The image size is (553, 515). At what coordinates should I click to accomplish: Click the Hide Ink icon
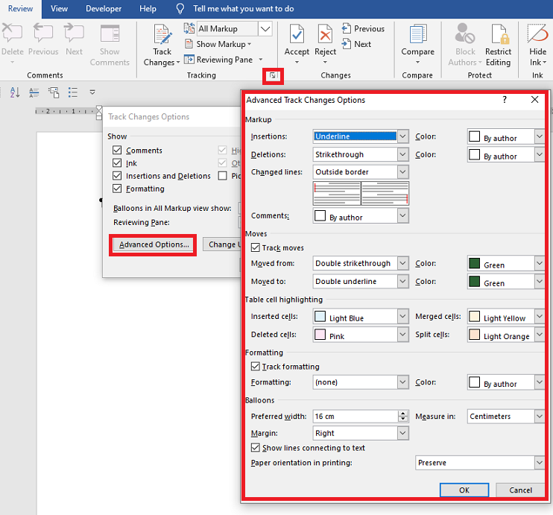click(537, 34)
